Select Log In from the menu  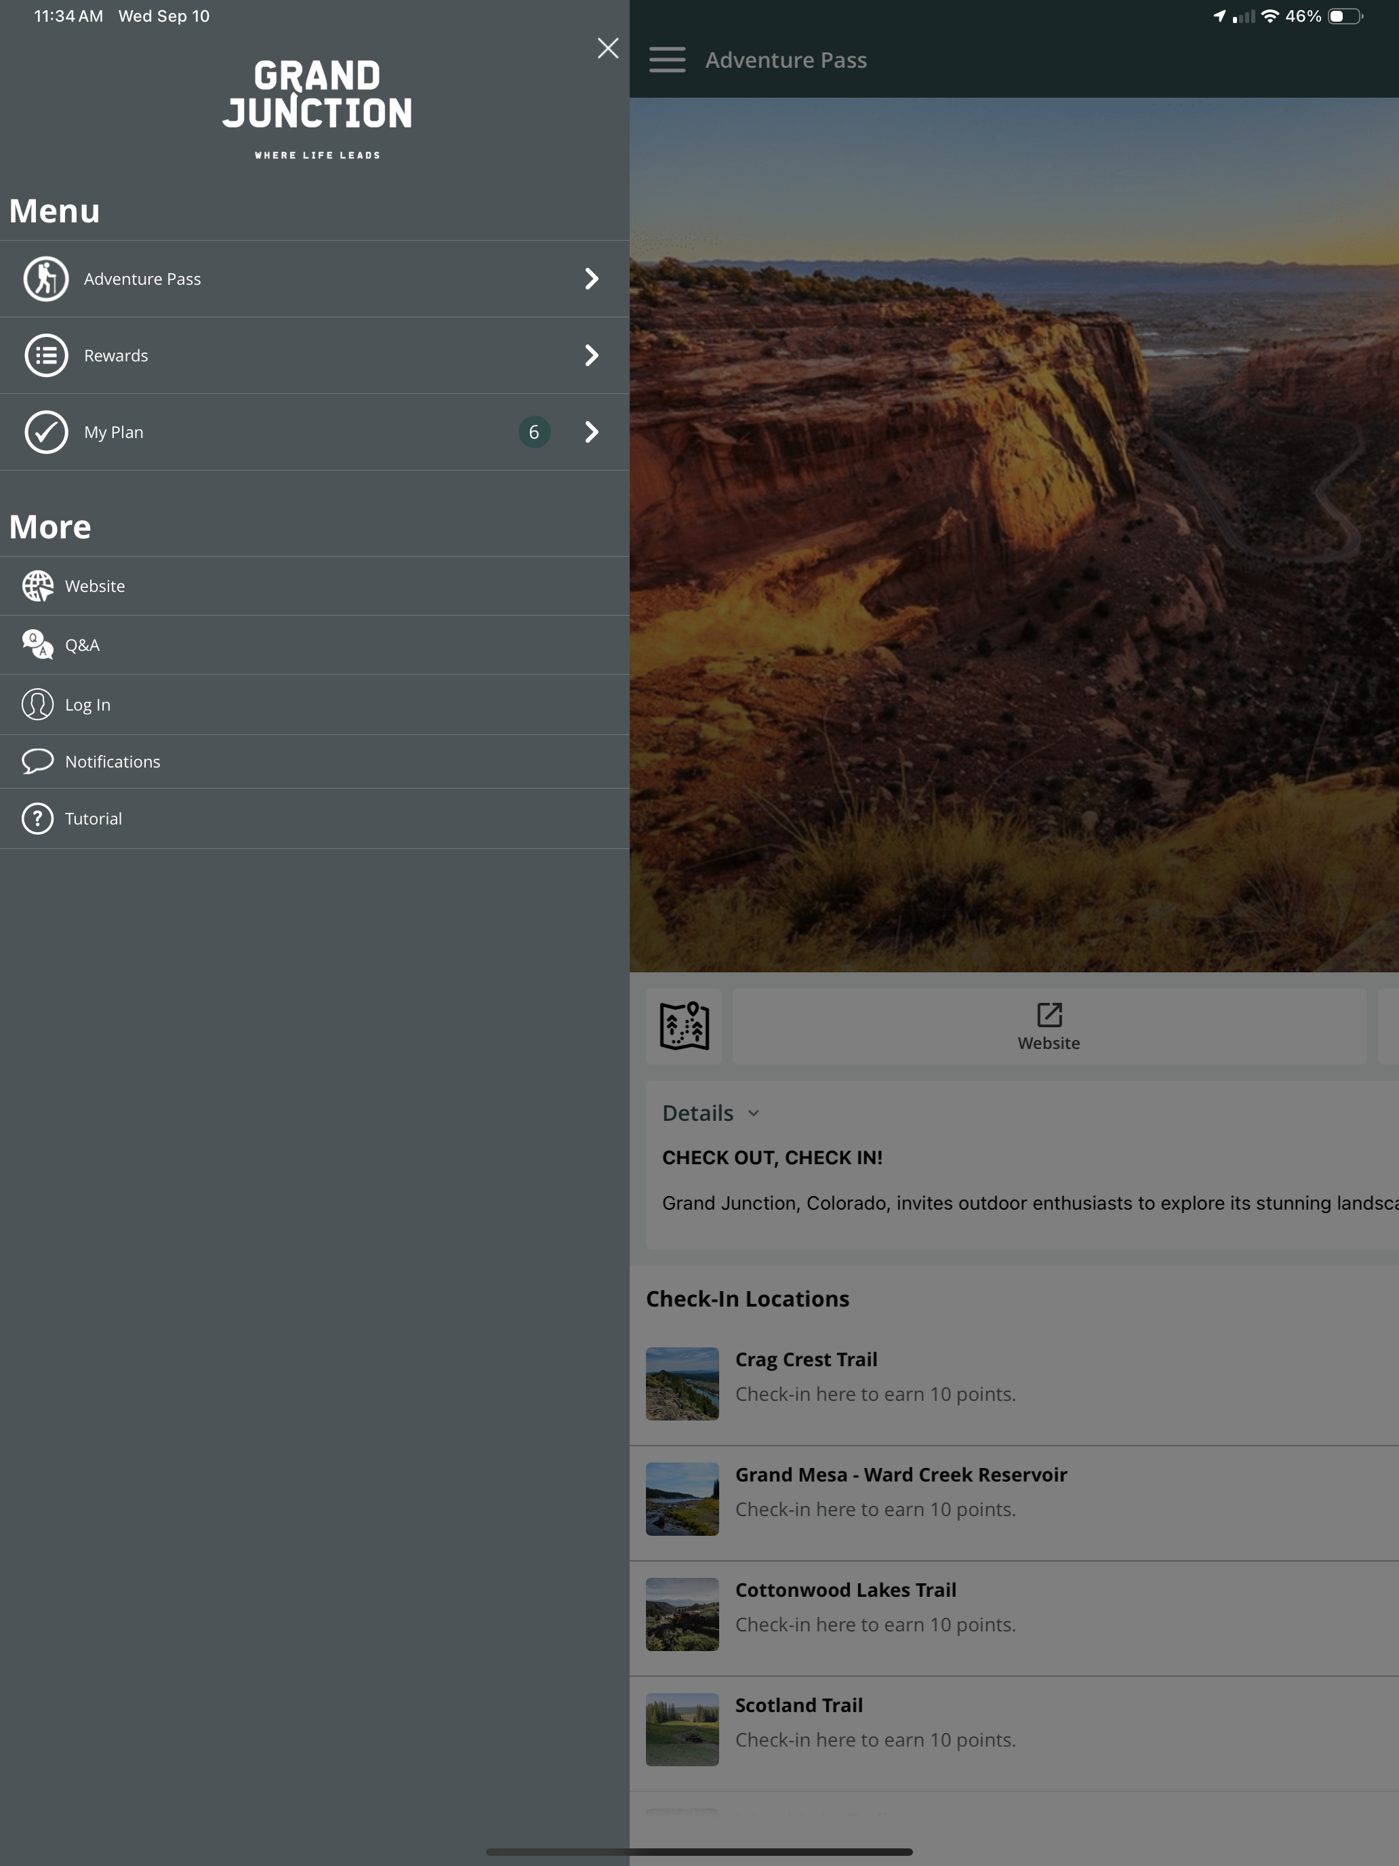click(x=315, y=704)
